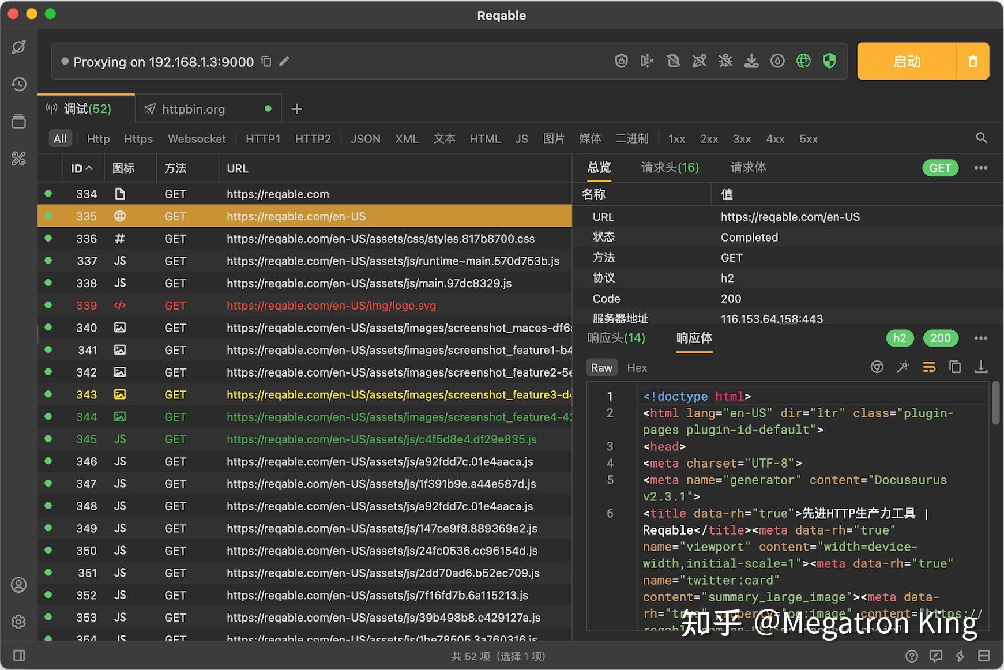Open the 请求头(16) tab

pos(670,168)
